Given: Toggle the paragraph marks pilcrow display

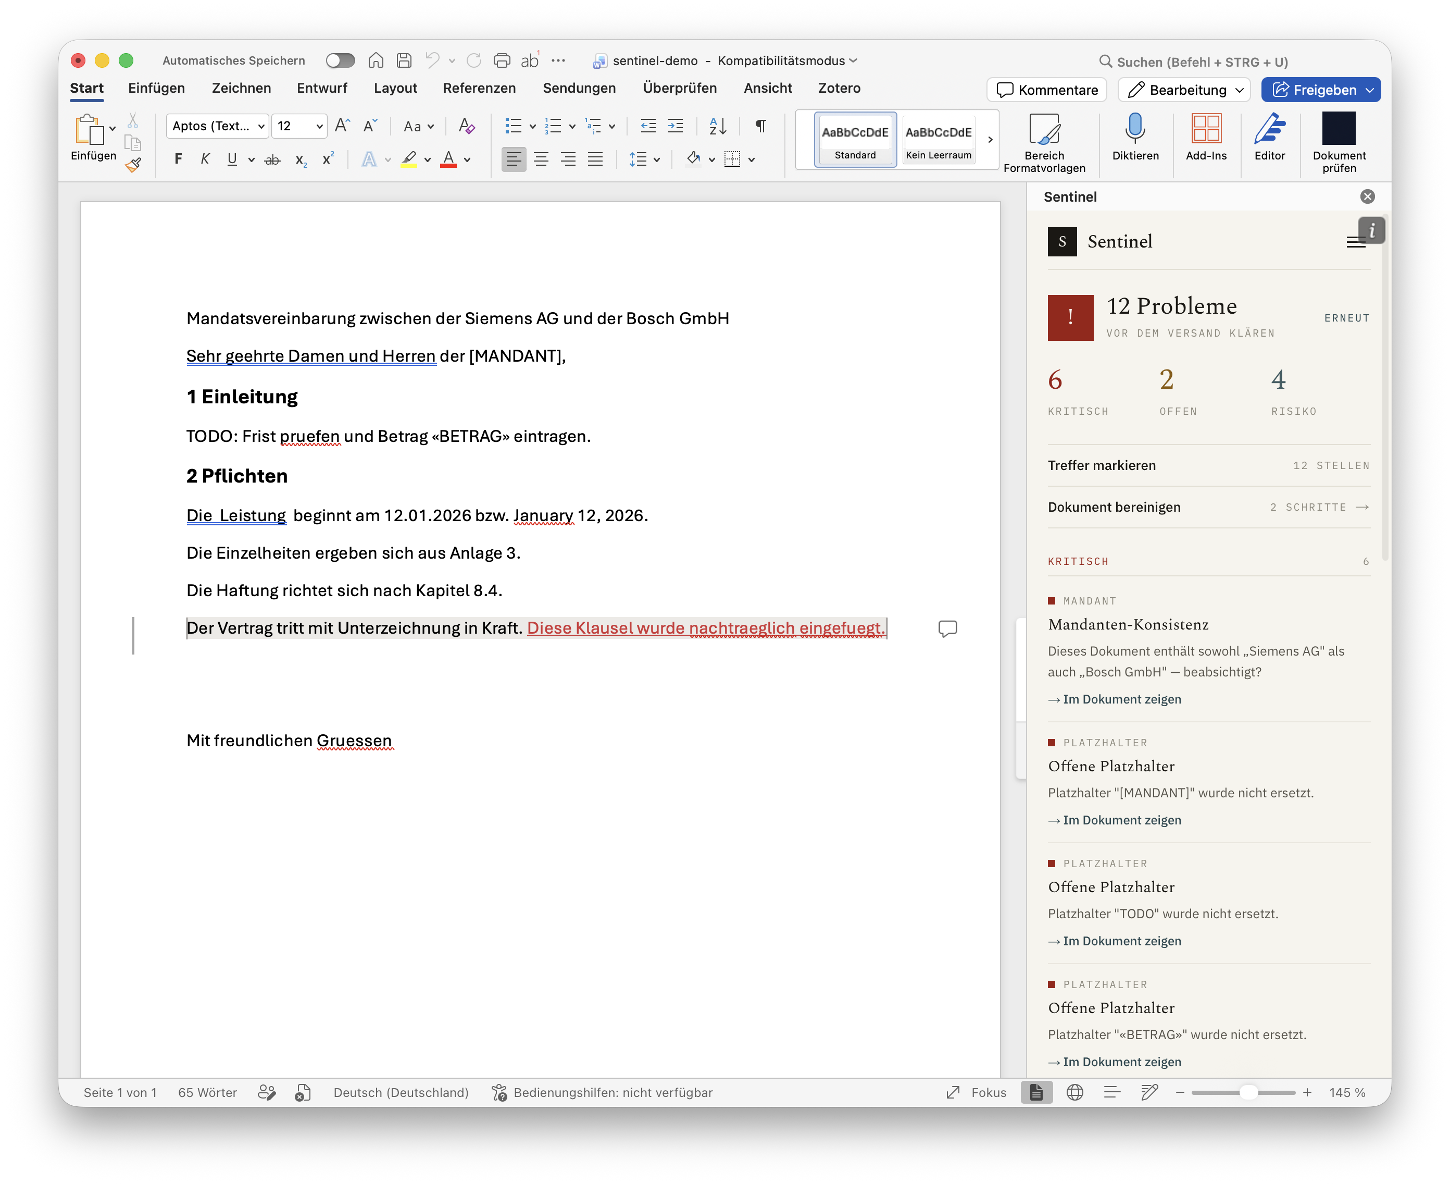Looking at the screenshot, I should [x=761, y=126].
